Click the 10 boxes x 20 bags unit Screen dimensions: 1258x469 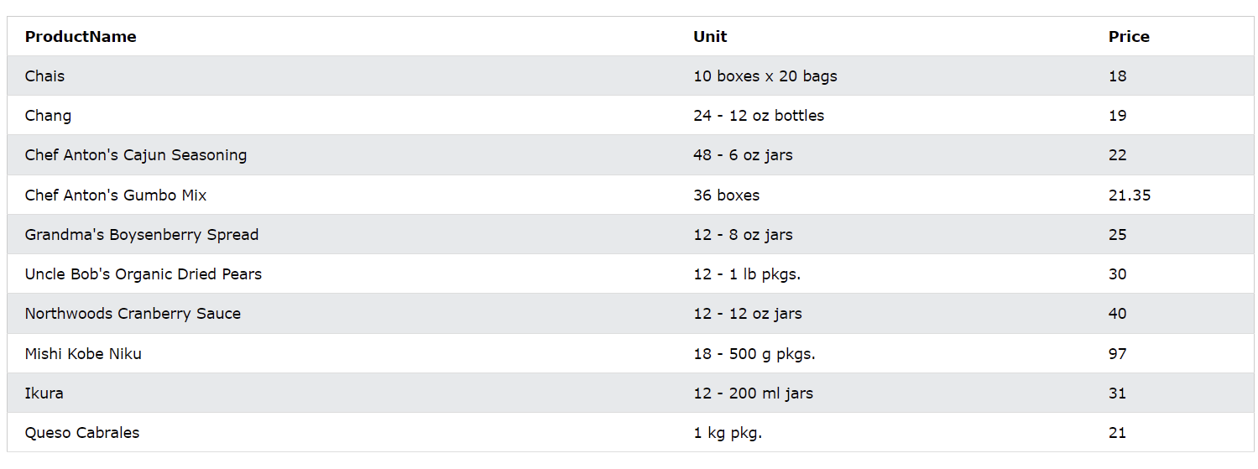tap(765, 76)
